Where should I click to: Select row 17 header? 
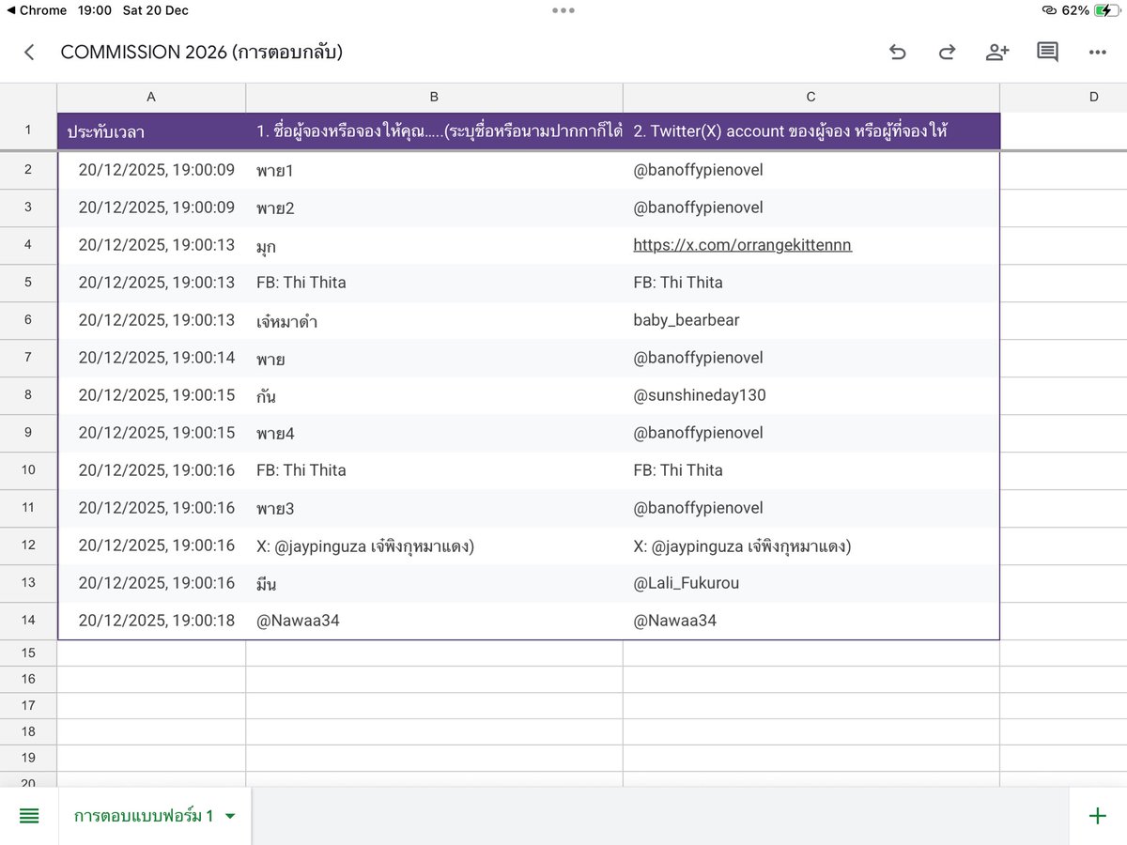[28, 705]
